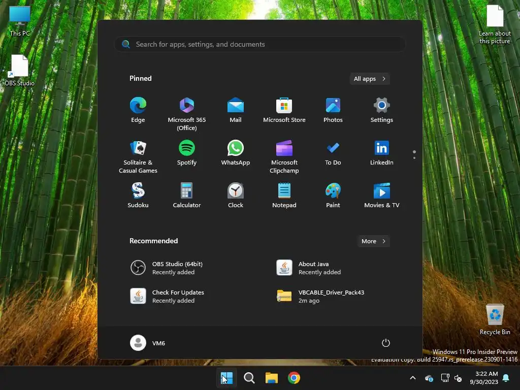The image size is (520, 390).
Task: Click the Start menu search field
Action: (260, 44)
